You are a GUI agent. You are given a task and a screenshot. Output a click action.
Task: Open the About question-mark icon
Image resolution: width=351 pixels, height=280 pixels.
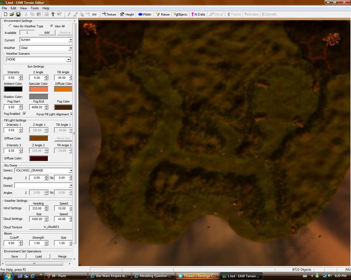(x=53, y=14)
